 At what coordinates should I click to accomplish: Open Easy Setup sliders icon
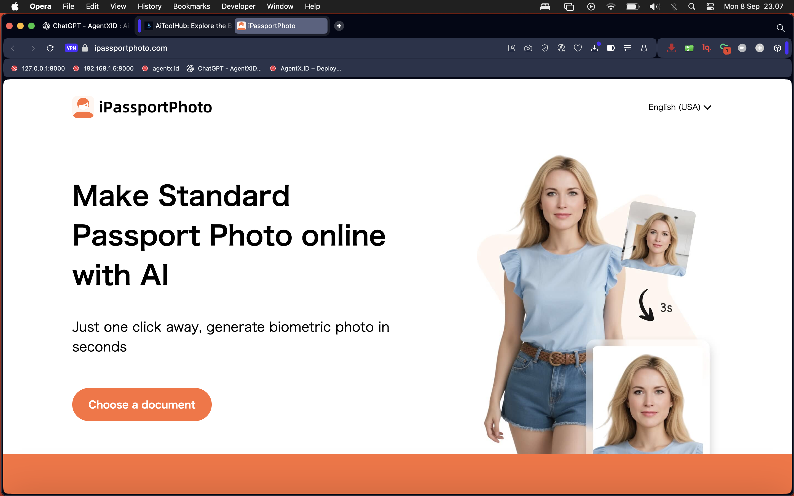(x=627, y=48)
